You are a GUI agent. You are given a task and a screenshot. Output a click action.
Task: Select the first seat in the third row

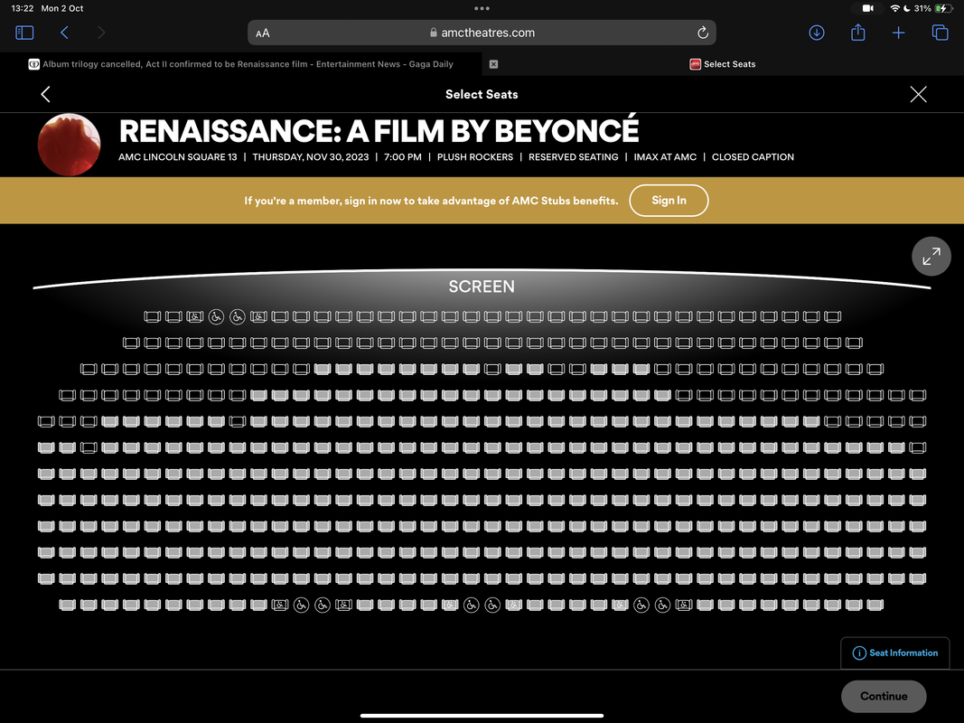click(89, 369)
